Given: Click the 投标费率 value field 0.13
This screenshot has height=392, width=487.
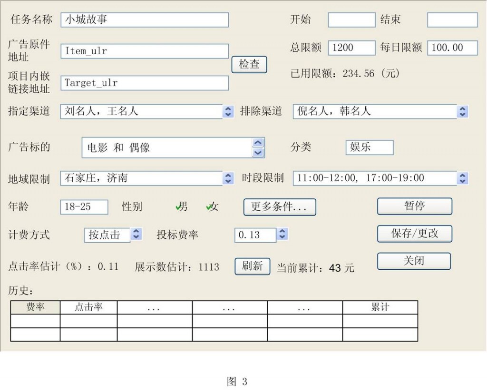Looking at the screenshot, I should click(255, 235).
